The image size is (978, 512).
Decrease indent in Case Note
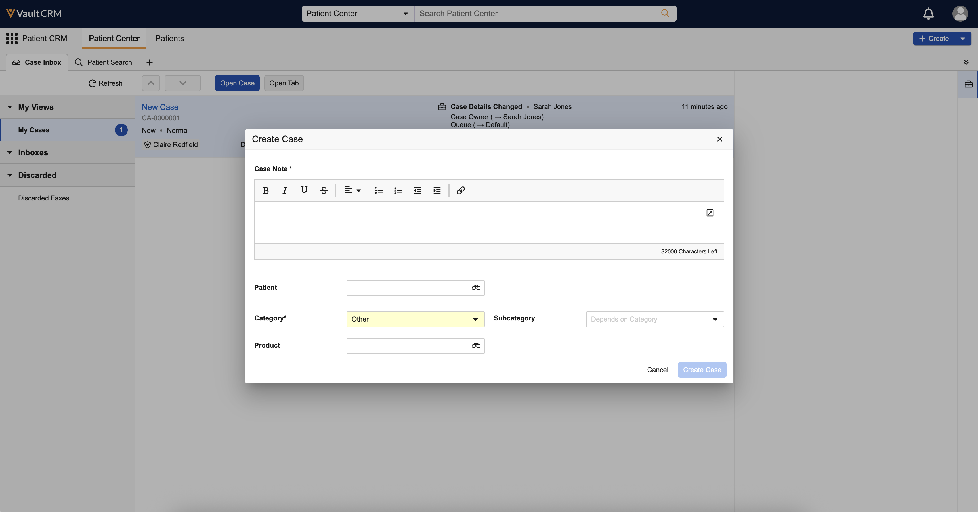click(417, 190)
